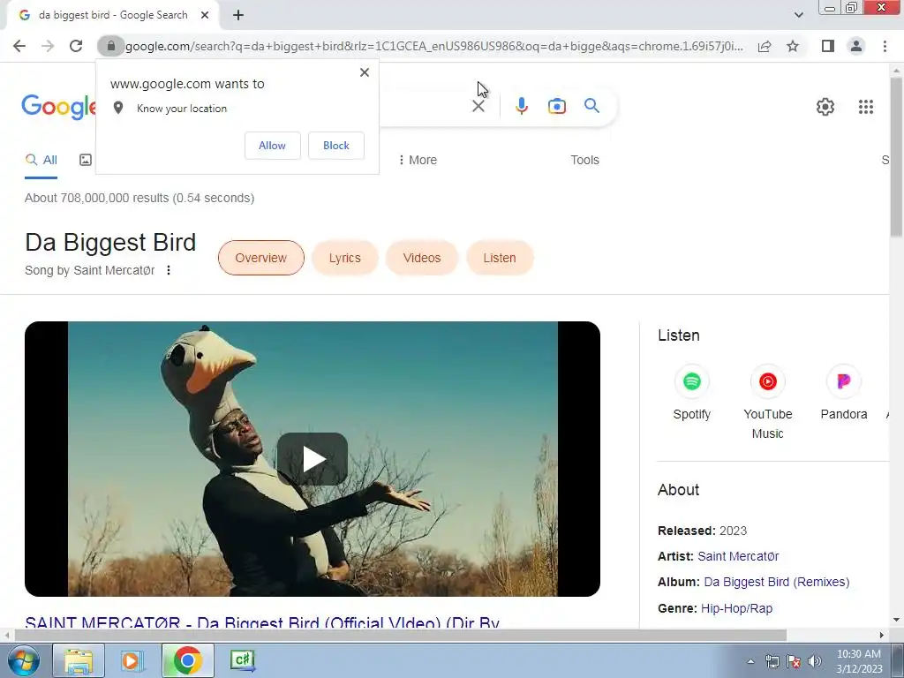
Task: Select the Lyrics chip
Action: tap(345, 258)
